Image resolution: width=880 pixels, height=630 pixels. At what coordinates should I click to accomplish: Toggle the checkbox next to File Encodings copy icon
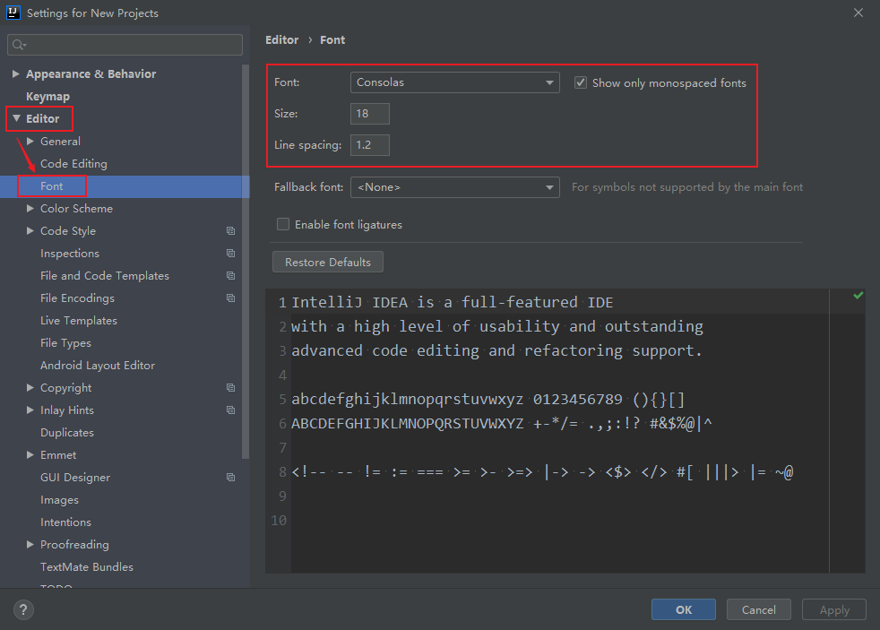point(231,298)
